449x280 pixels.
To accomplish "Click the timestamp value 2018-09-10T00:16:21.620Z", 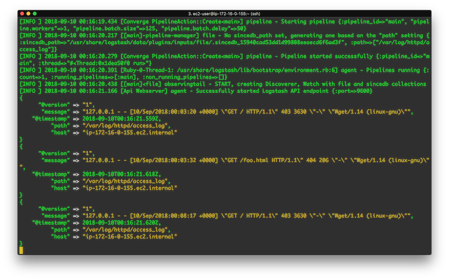I will [x=122, y=223].
